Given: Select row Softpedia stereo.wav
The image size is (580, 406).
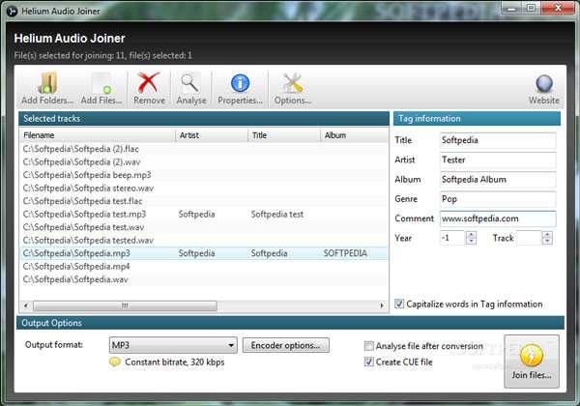Looking at the screenshot, I should click(203, 188).
